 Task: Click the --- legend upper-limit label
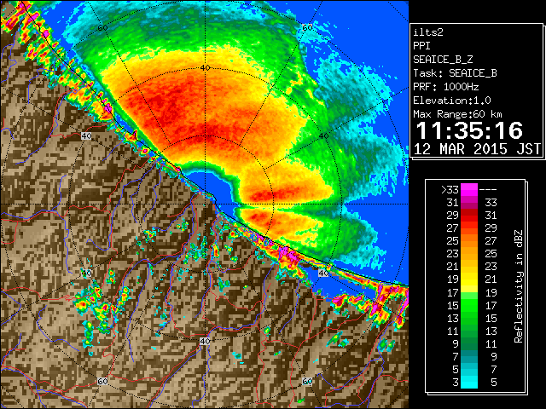click(x=488, y=190)
